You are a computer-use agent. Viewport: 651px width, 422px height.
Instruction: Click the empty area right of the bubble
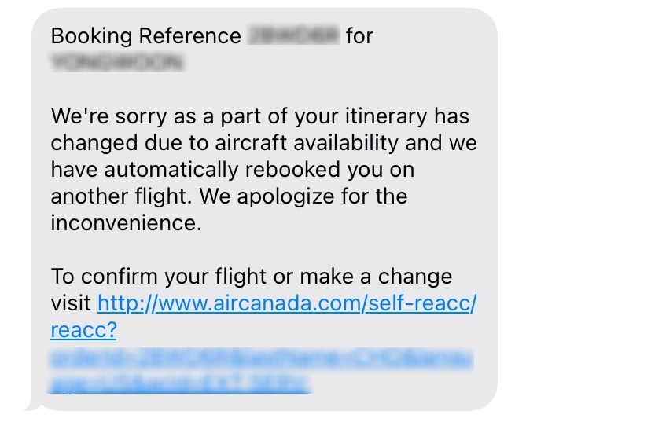point(573,207)
